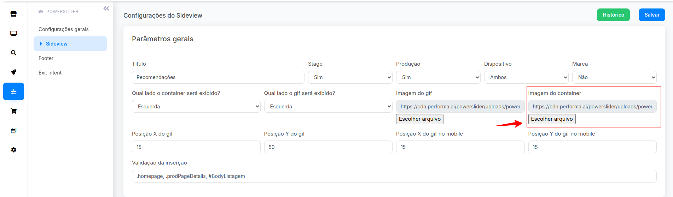Click the green Histórico button
The width and height of the screenshot is (673, 197).
[613, 15]
